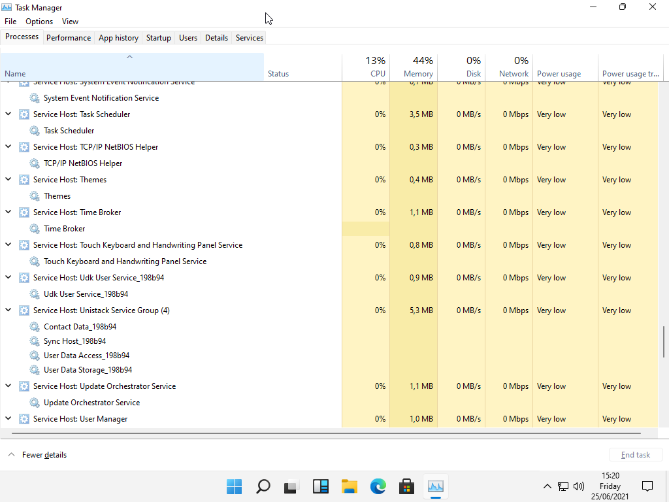The width and height of the screenshot is (669, 502).
Task: Select the Update Orchestrator Service child row
Action: [91, 403]
